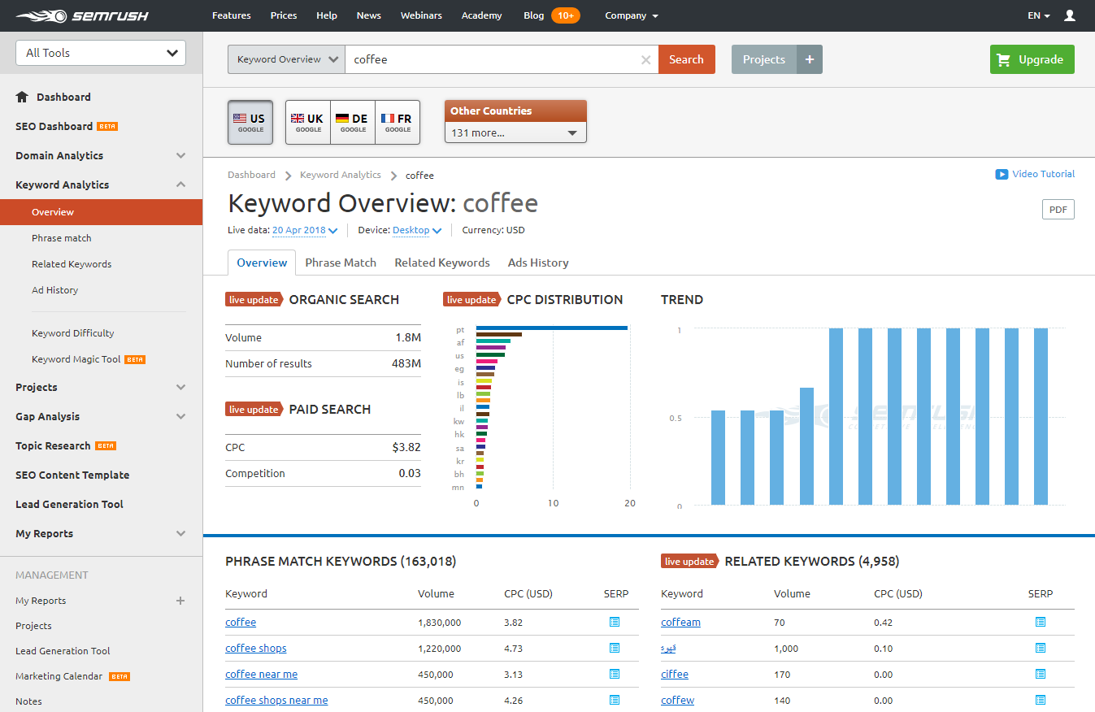Switch to the Phrase Match tab

click(341, 263)
